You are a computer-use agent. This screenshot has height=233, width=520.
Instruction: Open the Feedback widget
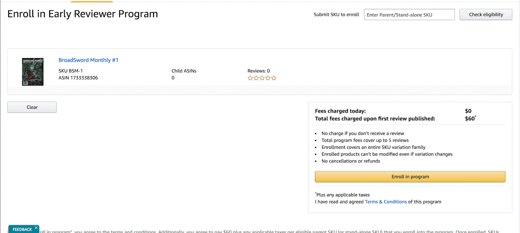tap(22, 229)
